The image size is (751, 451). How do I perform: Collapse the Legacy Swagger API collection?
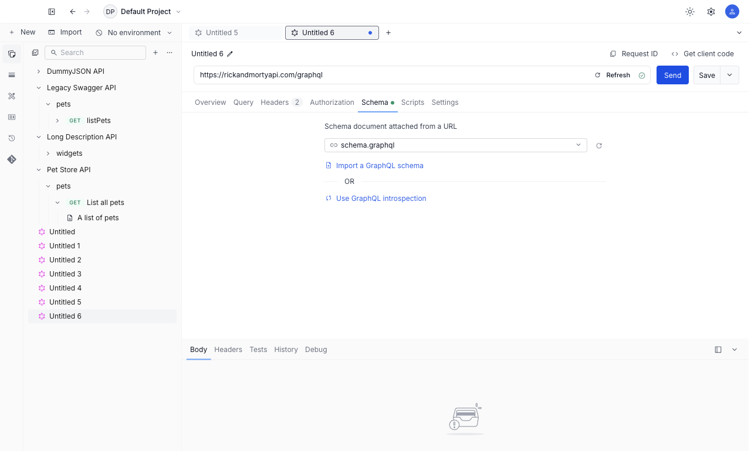click(x=39, y=88)
